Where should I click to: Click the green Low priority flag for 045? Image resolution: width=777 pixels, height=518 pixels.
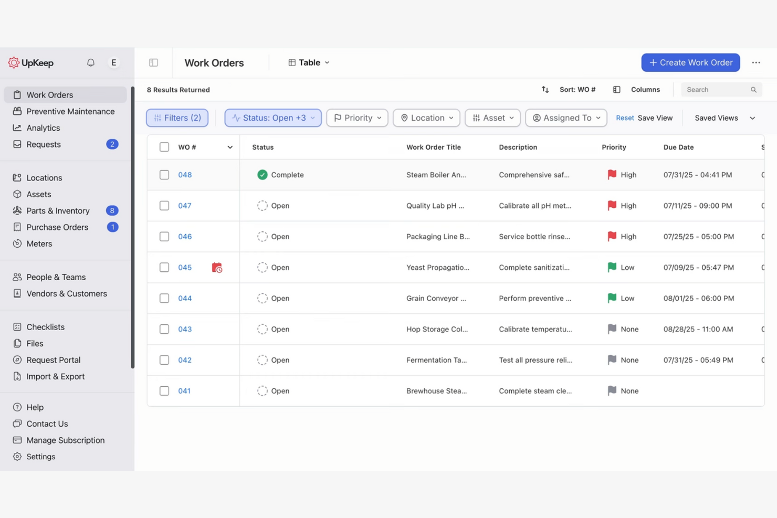click(x=612, y=267)
